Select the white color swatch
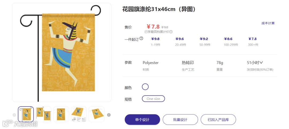The height and width of the screenshot is (129, 289). pyautogui.click(x=145, y=87)
